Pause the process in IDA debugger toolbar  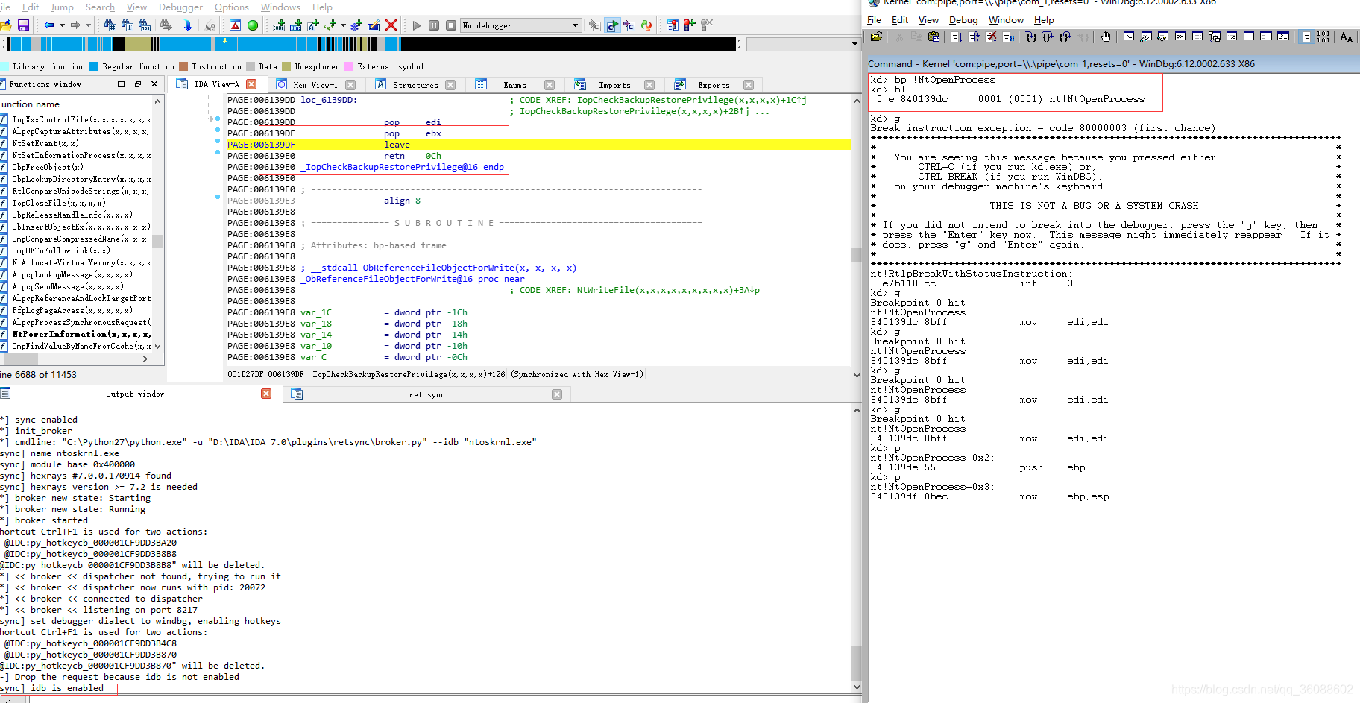[x=434, y=25]
